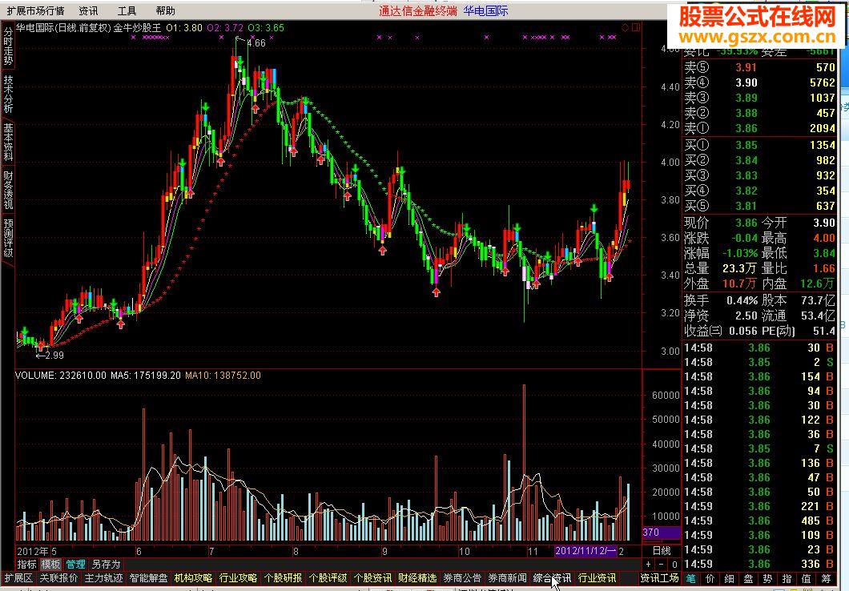Click the 华电国际 stock name in title bar
Viewport: 849px width, 591px height.
(485, 11)
